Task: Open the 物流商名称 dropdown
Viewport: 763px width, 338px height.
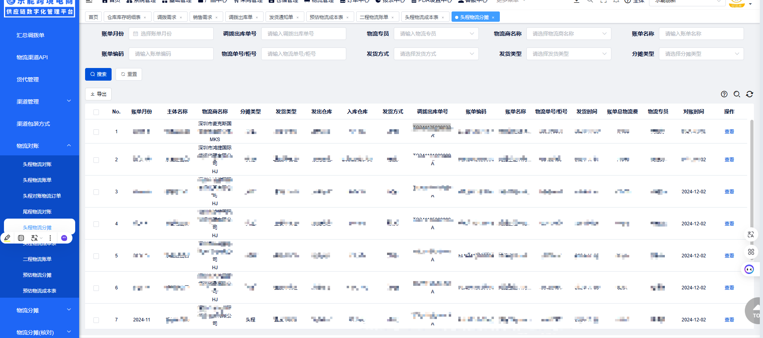Action: [569, 34]
